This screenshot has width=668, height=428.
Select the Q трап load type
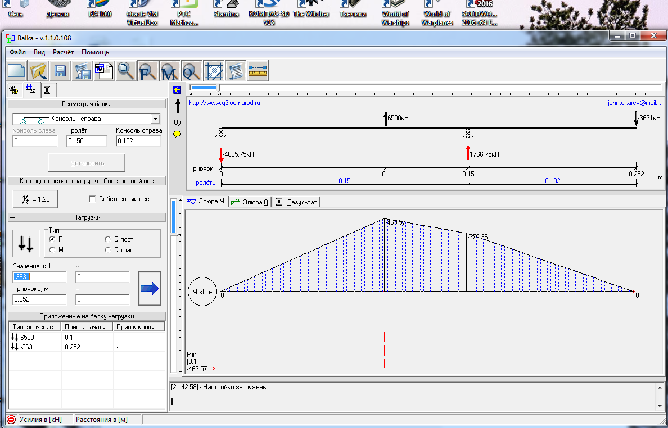tap(108, 250)
